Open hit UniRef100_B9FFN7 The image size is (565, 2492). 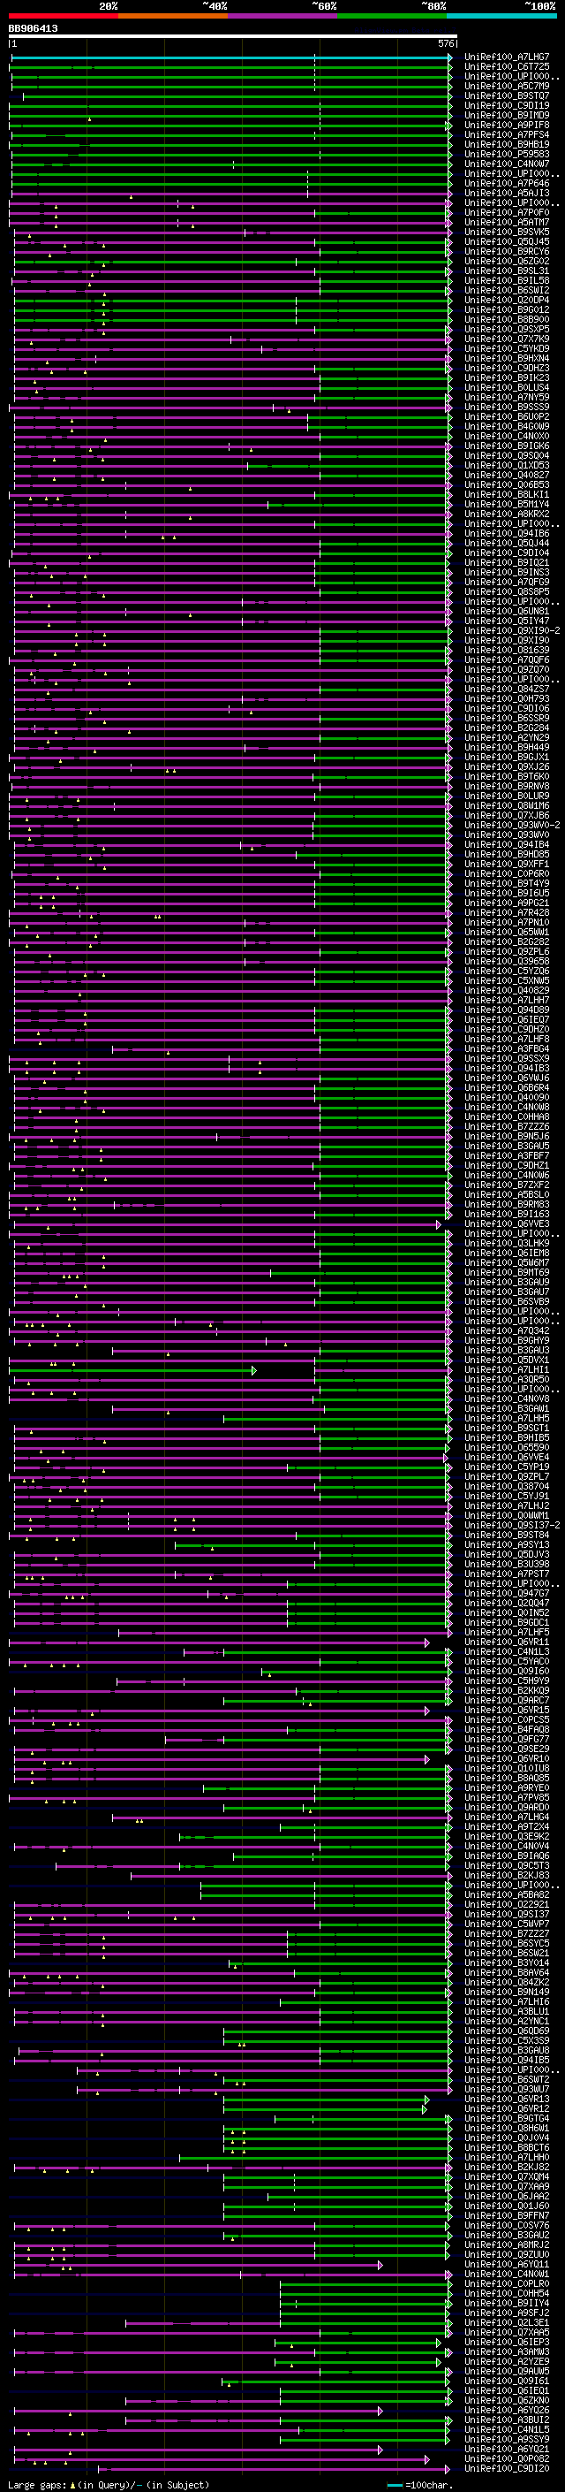(506, 2215)
